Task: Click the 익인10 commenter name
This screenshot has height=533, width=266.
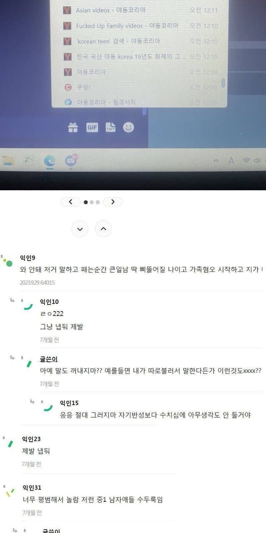Action: 49,301
